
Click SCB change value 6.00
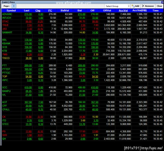[41, 47]
